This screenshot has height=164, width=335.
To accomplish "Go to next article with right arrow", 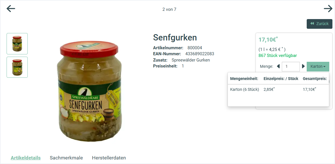I will (328, 9).
